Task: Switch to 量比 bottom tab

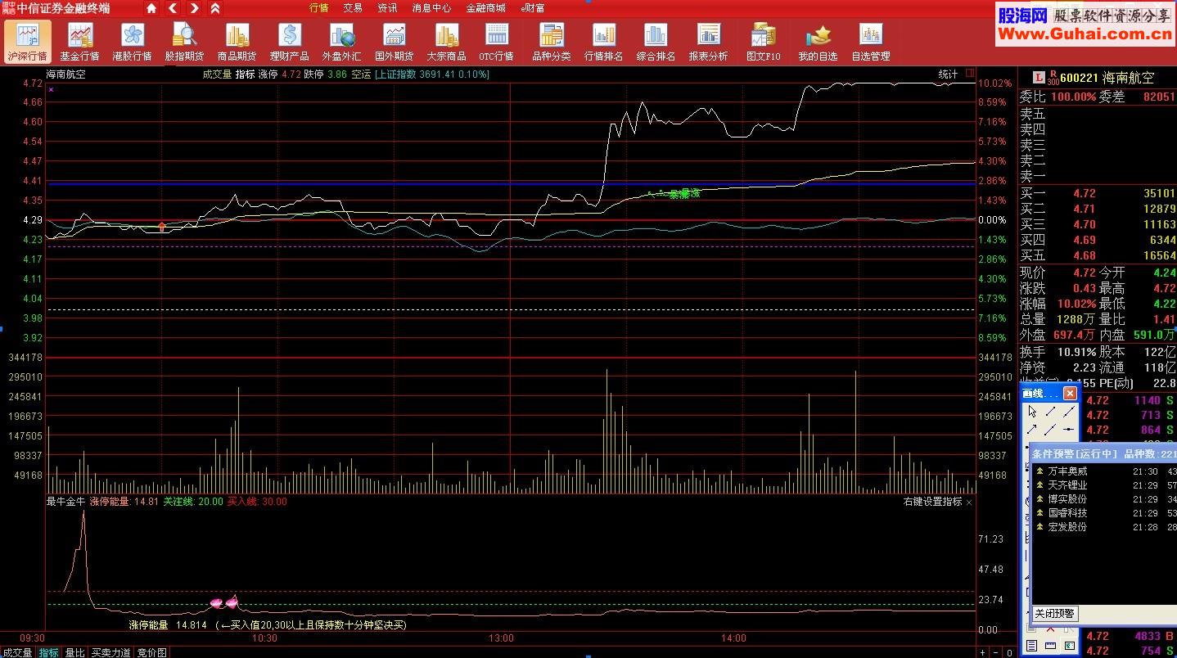Action: (74, 652)
